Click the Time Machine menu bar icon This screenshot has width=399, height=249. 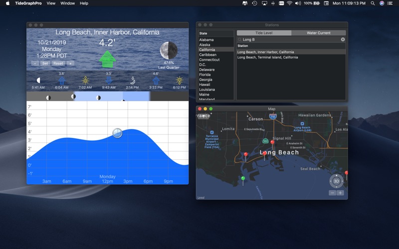254,3
